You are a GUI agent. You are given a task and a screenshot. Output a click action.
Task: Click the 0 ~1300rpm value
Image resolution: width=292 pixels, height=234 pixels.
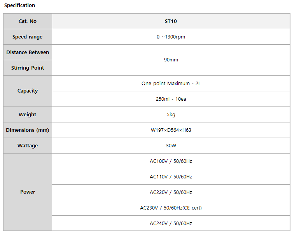pyautogui.click(x=171, y=37)
